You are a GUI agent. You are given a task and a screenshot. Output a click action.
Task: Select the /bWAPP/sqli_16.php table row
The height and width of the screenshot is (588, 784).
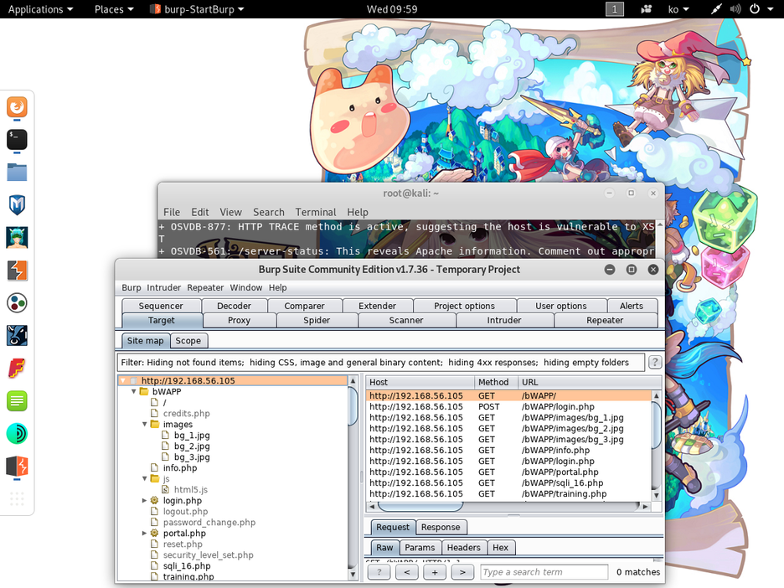[509, 483]
